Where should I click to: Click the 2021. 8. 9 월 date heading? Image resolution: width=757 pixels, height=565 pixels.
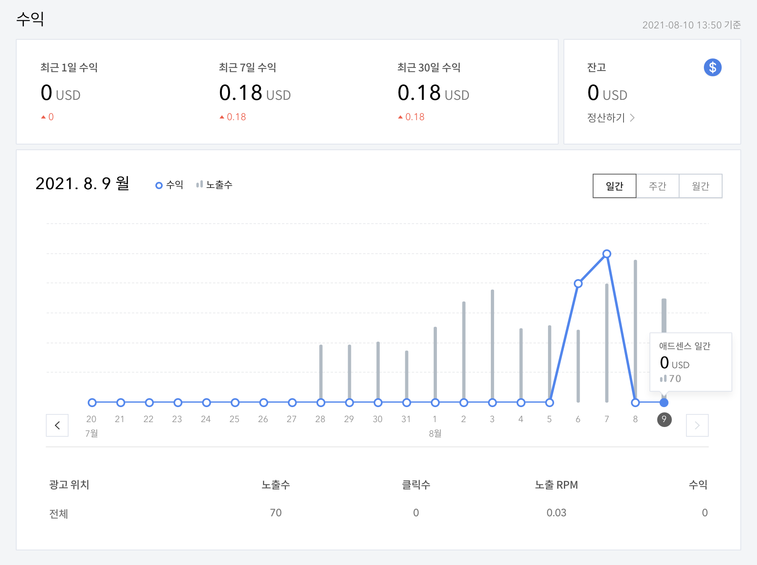(x=82, y=183)
